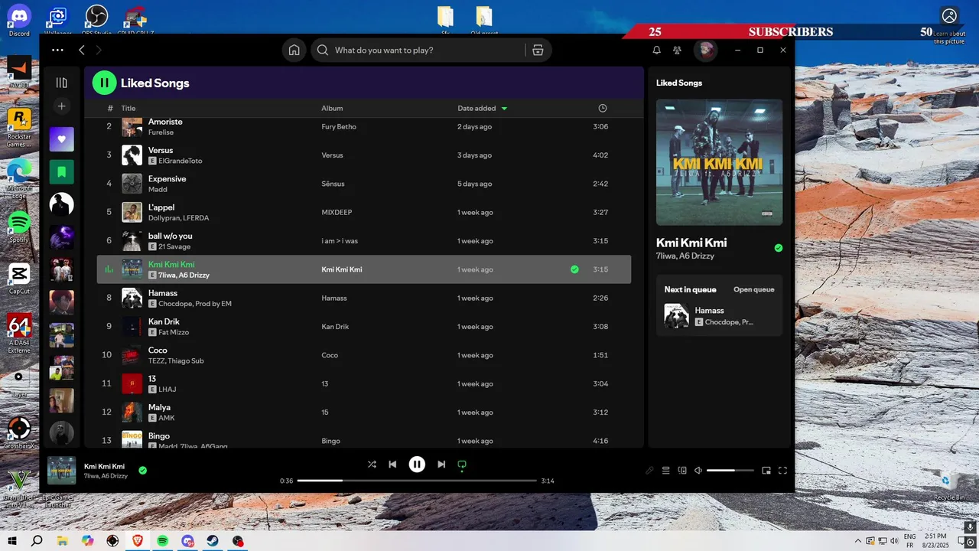Open Windows Start menu
This screenshot has width=979, height=551.
[x=12, y=541]
